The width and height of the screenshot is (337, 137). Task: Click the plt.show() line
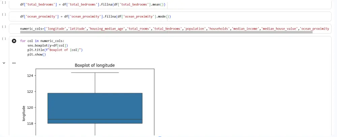click(37, 55)
